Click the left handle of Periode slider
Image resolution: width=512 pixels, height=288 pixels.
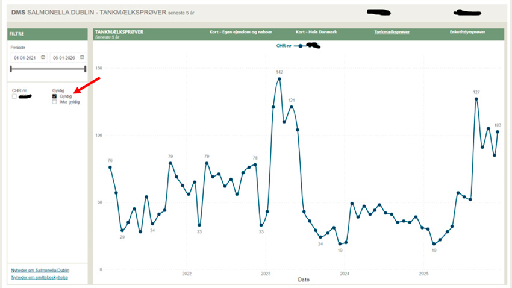pyautogui.click(x=11, y=69)
